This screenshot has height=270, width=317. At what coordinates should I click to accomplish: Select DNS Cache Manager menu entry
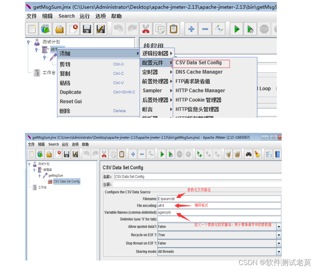215,72
